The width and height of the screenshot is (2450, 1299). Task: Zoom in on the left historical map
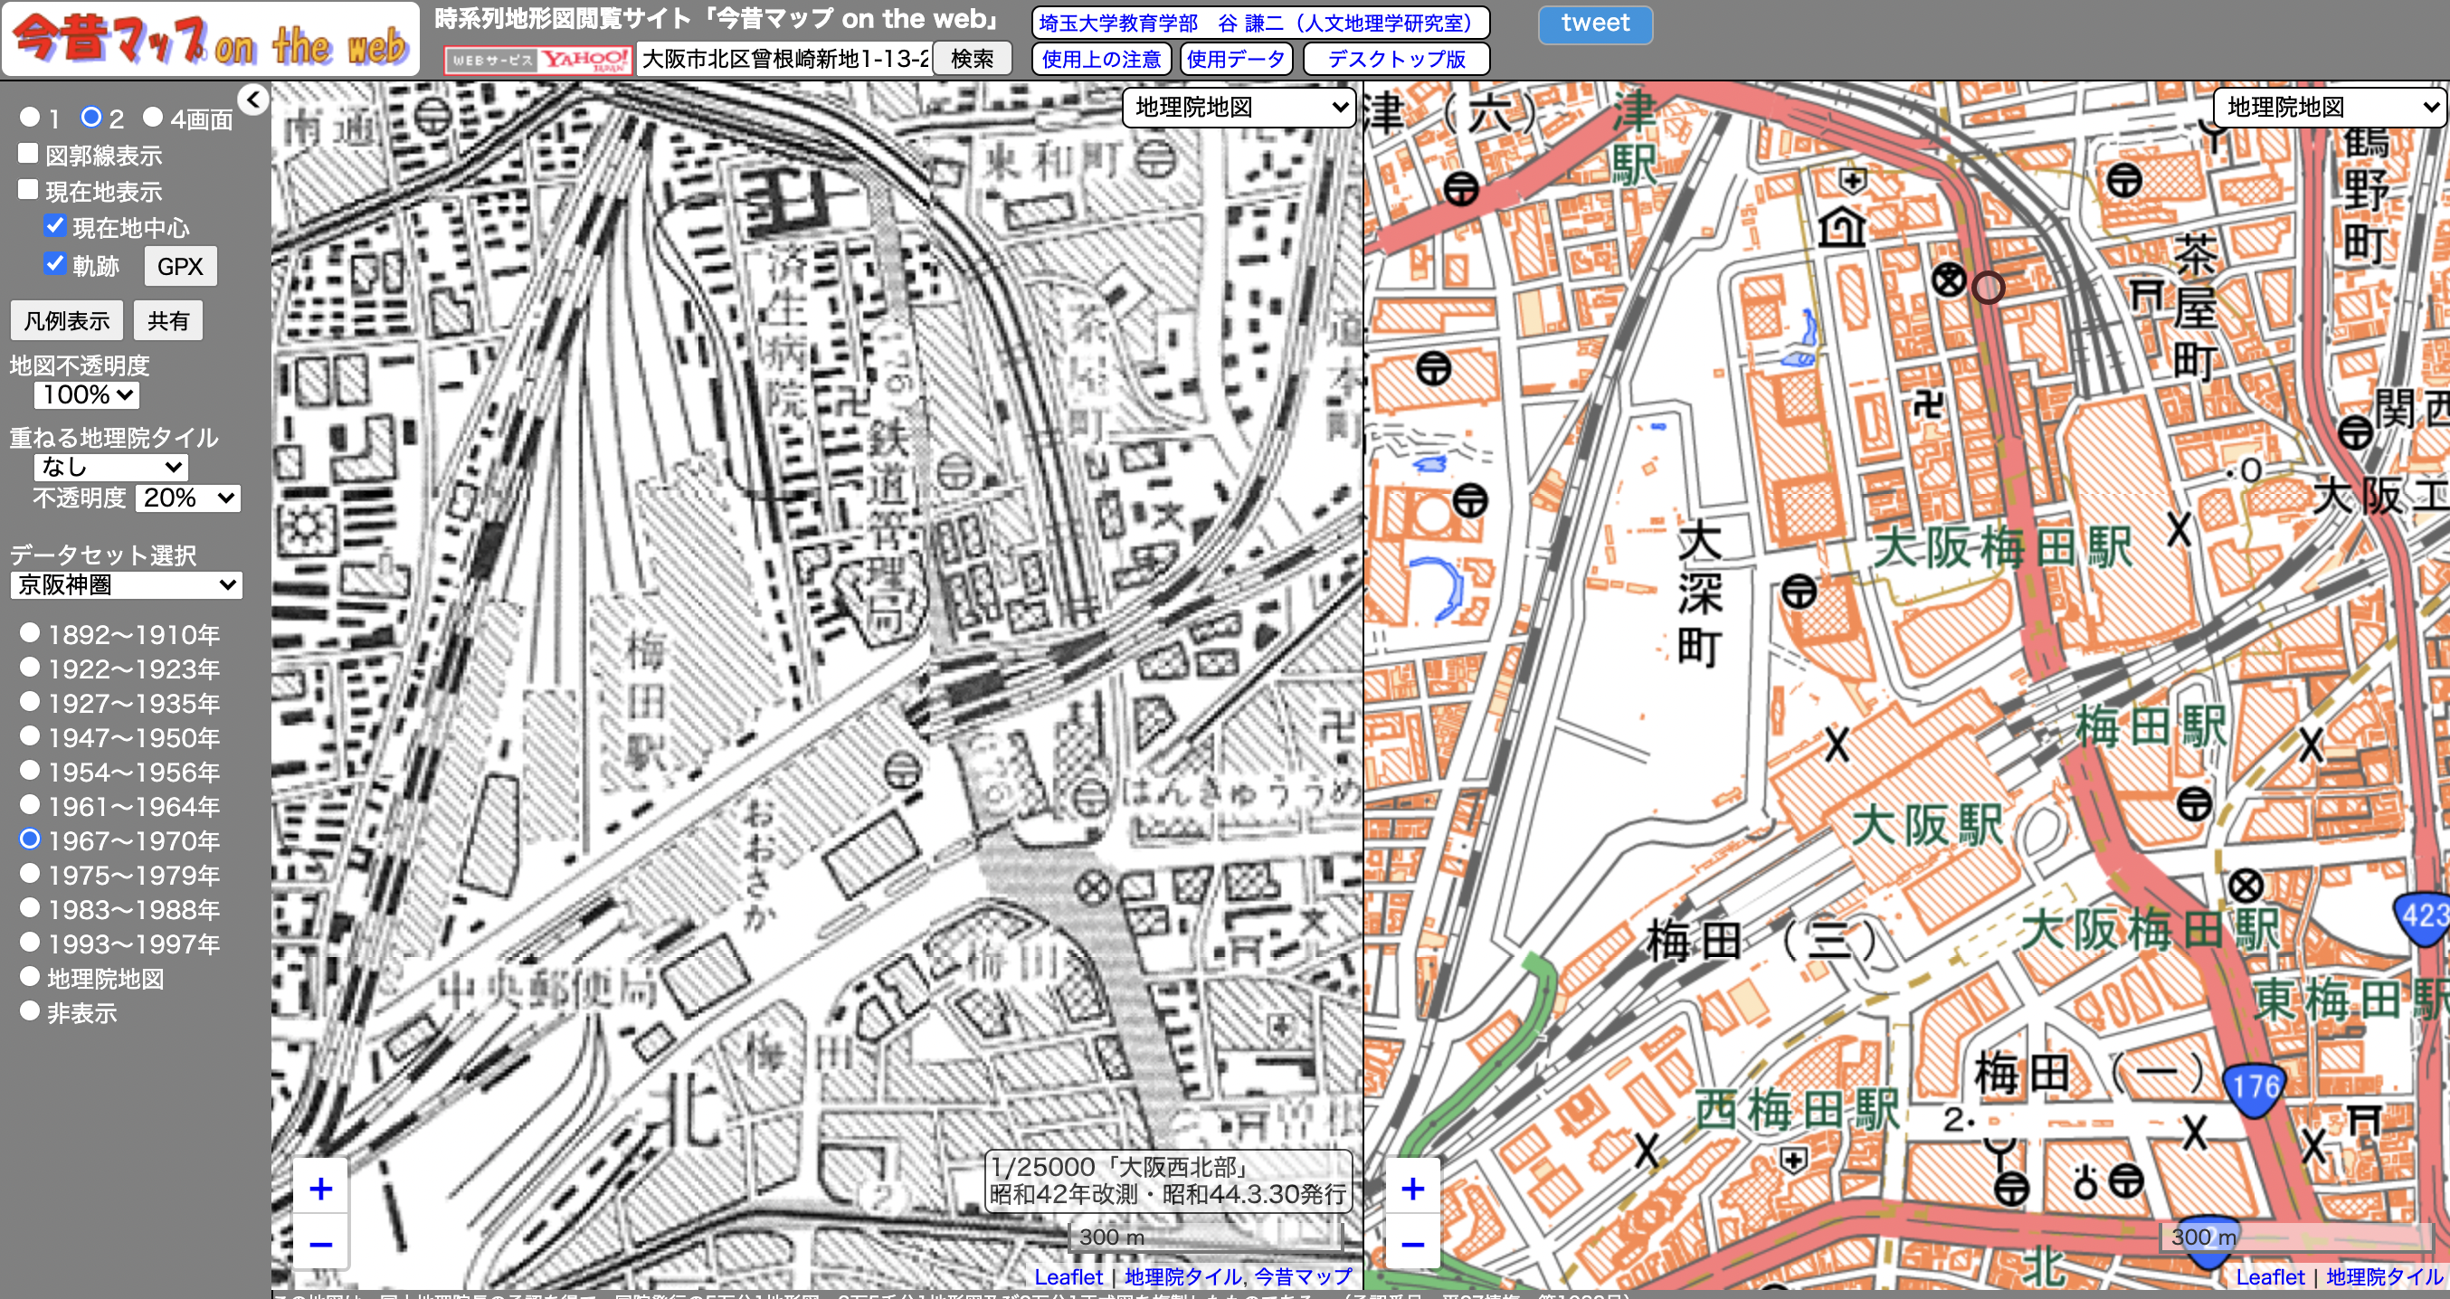tap(321, 1188)
